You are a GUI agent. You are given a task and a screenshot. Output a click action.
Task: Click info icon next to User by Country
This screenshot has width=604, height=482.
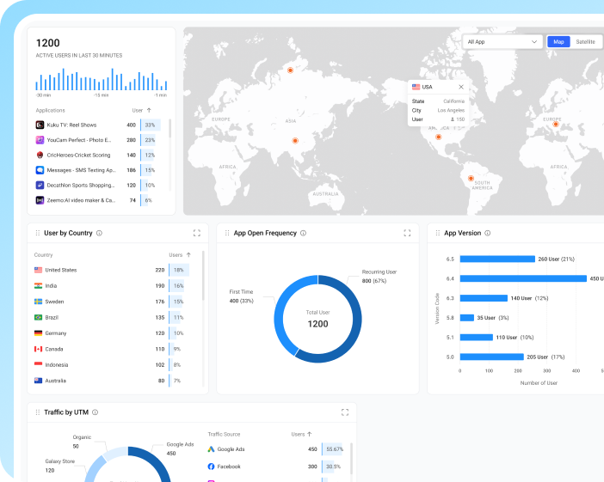[100, 233]
